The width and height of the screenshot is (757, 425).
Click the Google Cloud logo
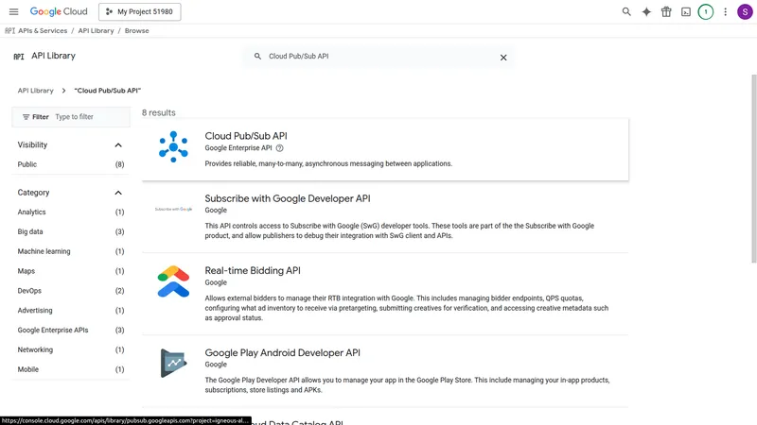[59, 11]
